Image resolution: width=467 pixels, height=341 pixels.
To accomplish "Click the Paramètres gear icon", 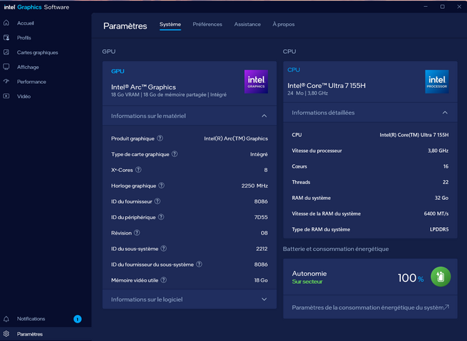I will [x=6, y=334].
